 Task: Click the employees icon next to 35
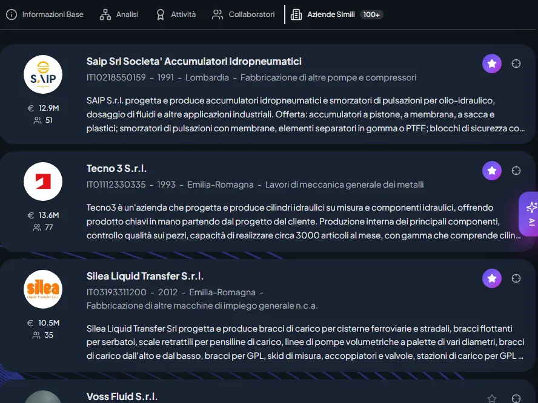[x=36, y=335]
